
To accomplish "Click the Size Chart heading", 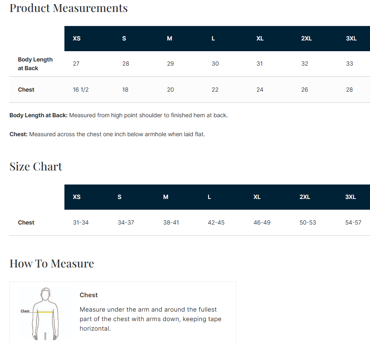I will [x=36, y=166].
